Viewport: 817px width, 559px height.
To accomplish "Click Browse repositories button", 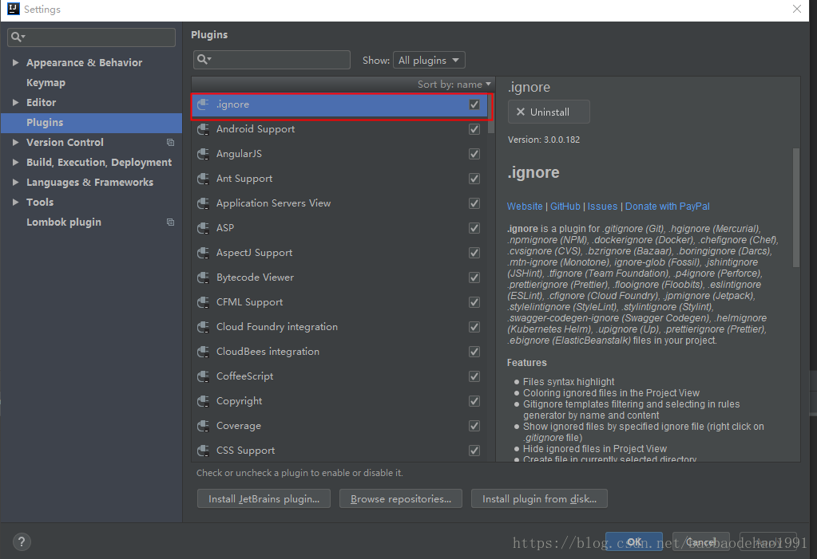I will [x=401, y=498].
